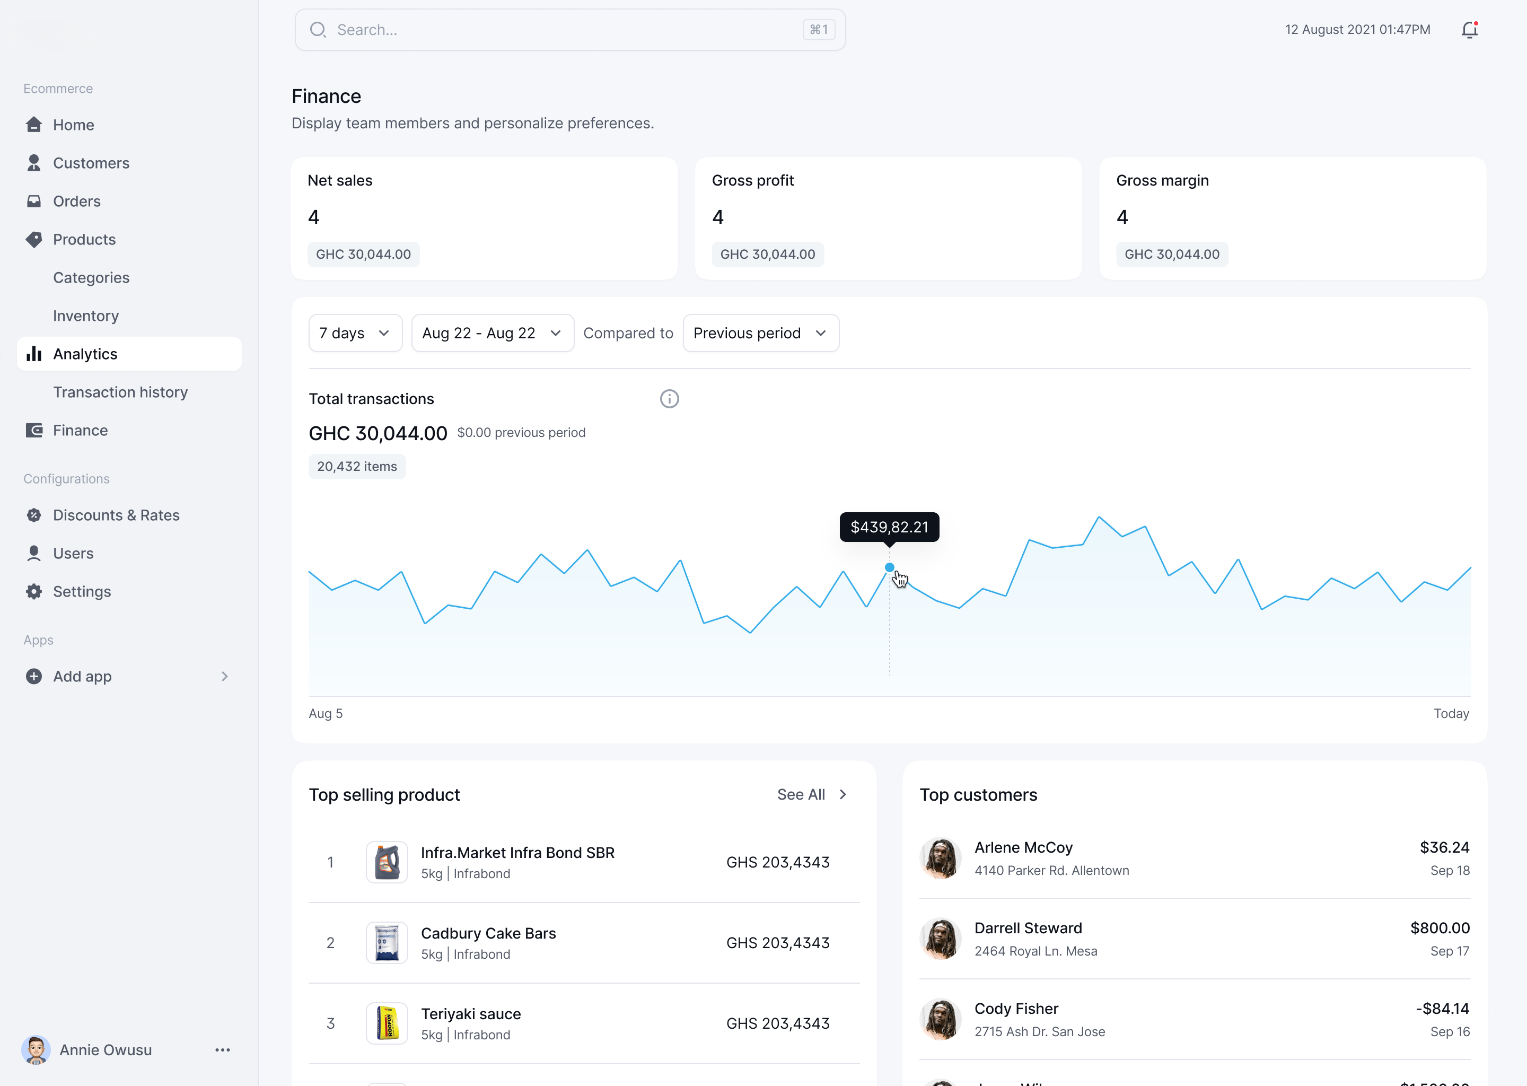
Task: Click the Home house icon in sidebar
Action: coord(33,125)
